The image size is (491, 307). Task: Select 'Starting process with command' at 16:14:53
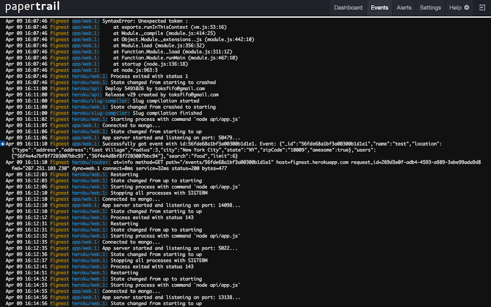pos(175,285)
